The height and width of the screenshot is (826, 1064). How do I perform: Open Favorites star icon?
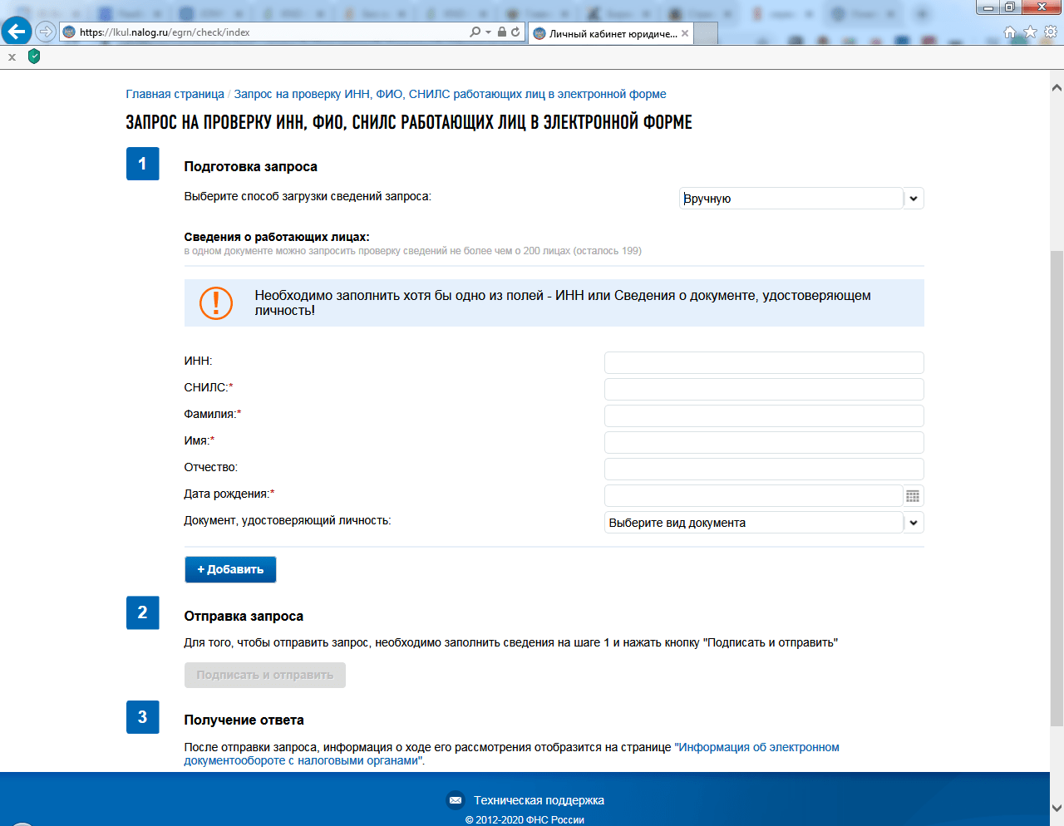[x=1030, y=32]
